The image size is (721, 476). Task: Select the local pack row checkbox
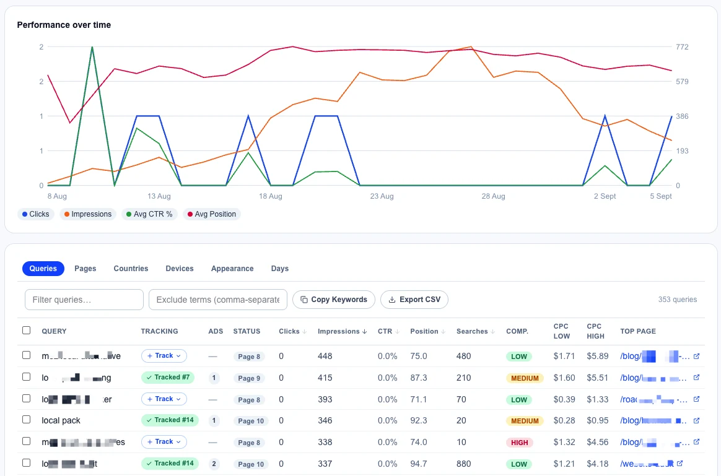(26, 420)
